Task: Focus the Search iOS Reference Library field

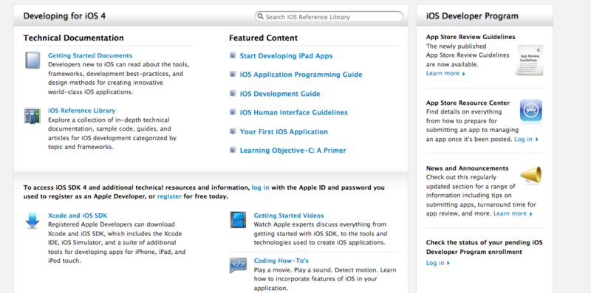Action: (329, 16)
